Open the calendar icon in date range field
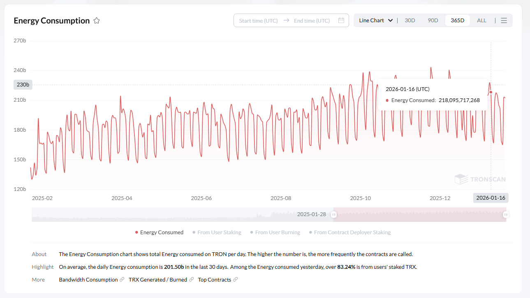 coord(341,21)
